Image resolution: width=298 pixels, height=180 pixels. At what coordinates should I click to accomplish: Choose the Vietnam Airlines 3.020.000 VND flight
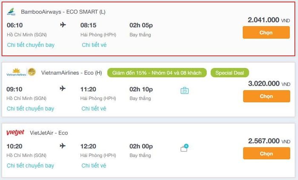coord(266,96)
